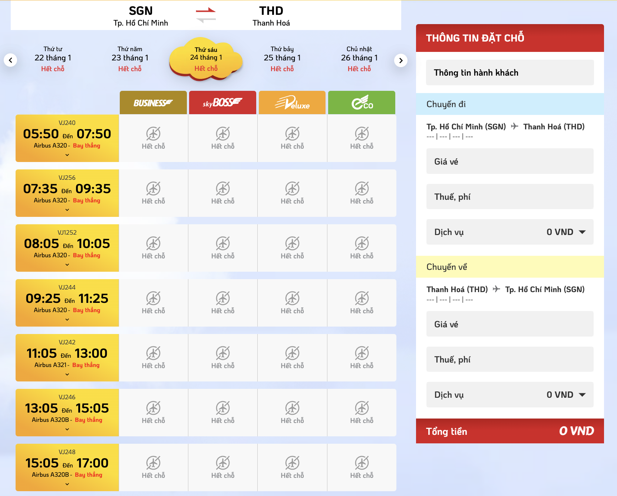Click Thông tin hành khách section

click(509, 73)
